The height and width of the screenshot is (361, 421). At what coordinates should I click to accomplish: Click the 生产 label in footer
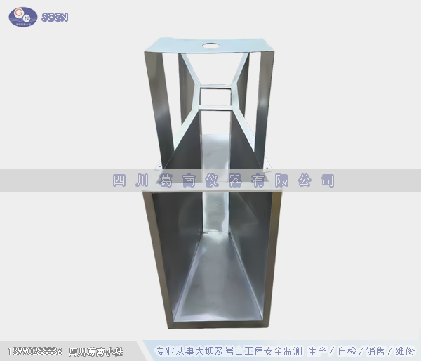(327, 350)
